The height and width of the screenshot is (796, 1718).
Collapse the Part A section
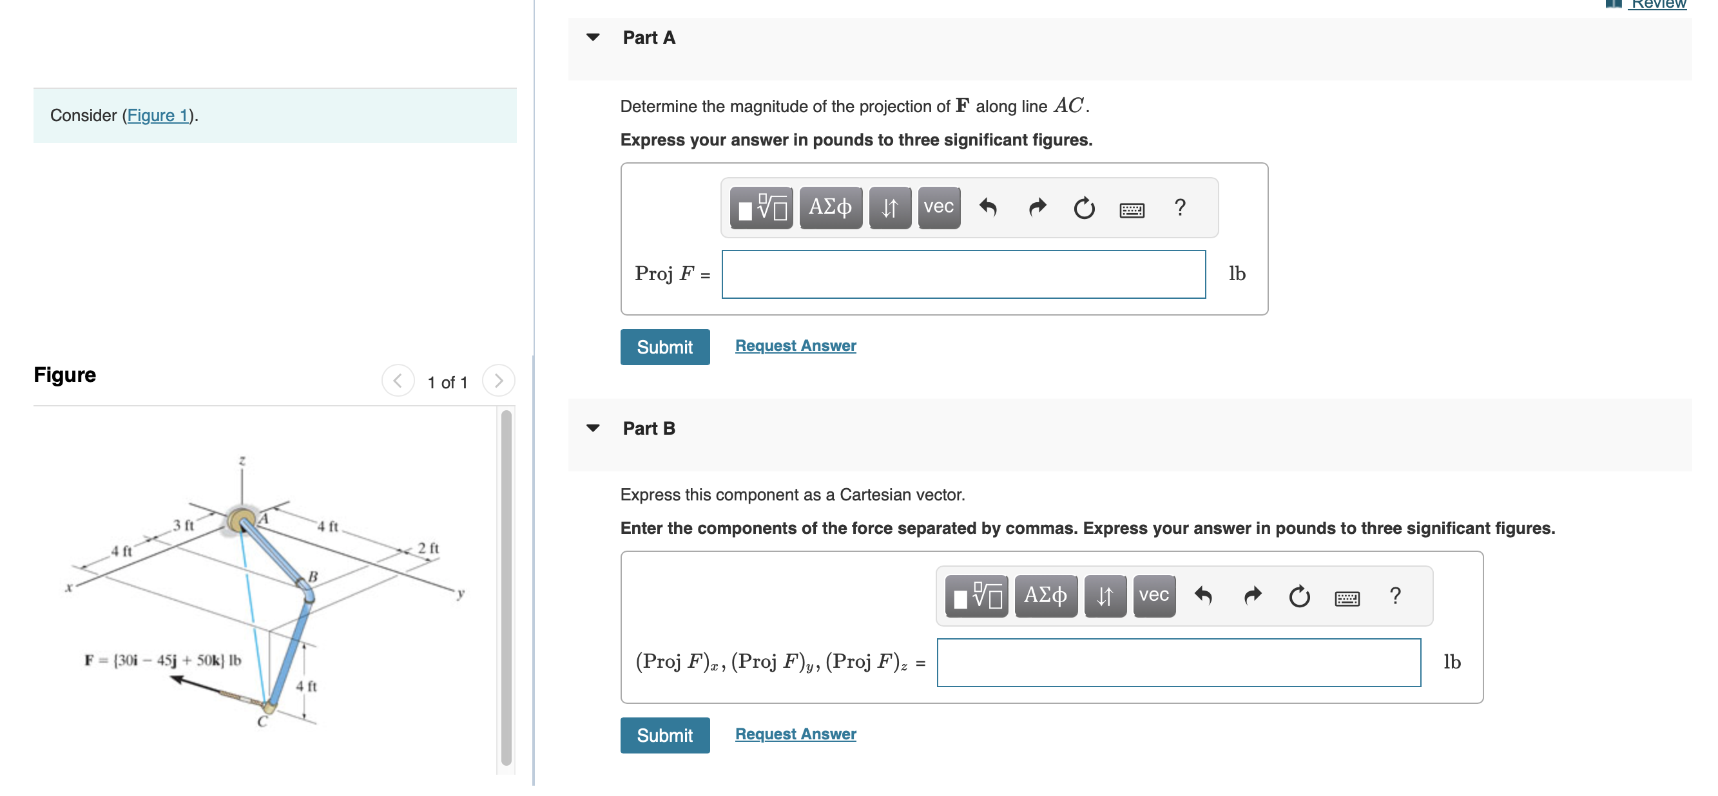pyautogui.click(x=594, y=38)
